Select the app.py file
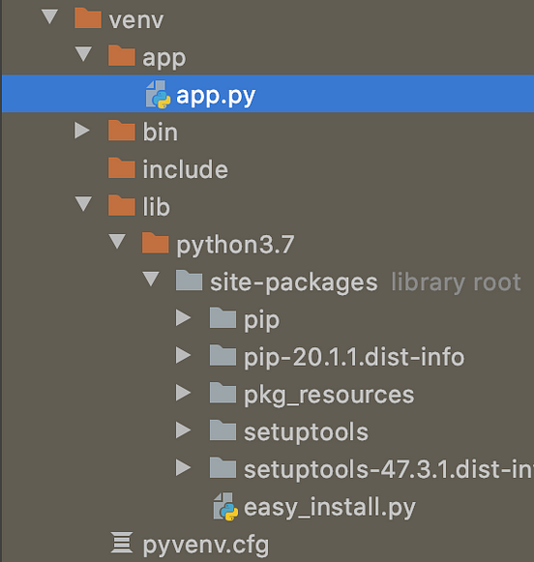Image resolution: width=534 pixels, height=562 pixels. point(268,94)
